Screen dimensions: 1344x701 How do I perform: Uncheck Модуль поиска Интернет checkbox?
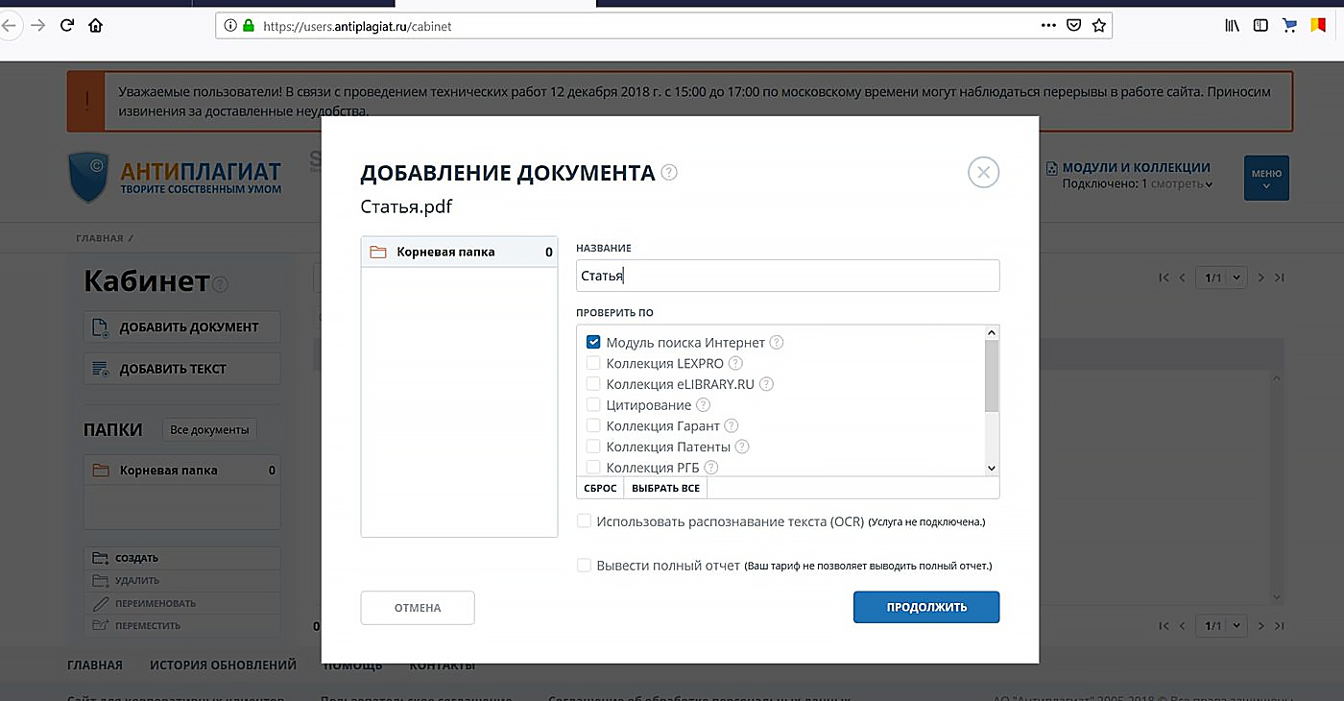click(x=593, y=342)
